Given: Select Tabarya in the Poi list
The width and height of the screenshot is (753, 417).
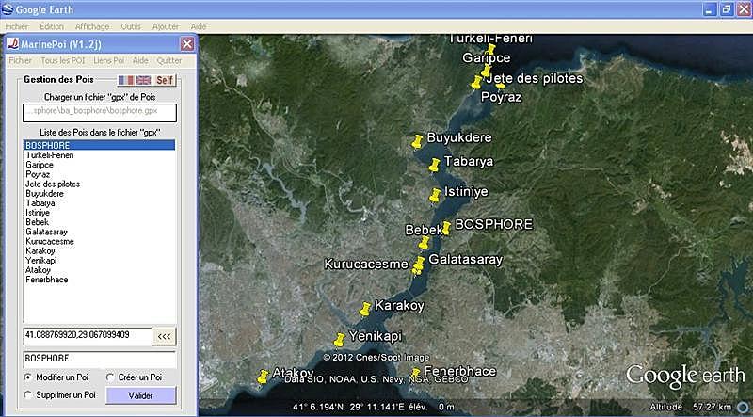Looking at the screenshot, I should [100, 203].
